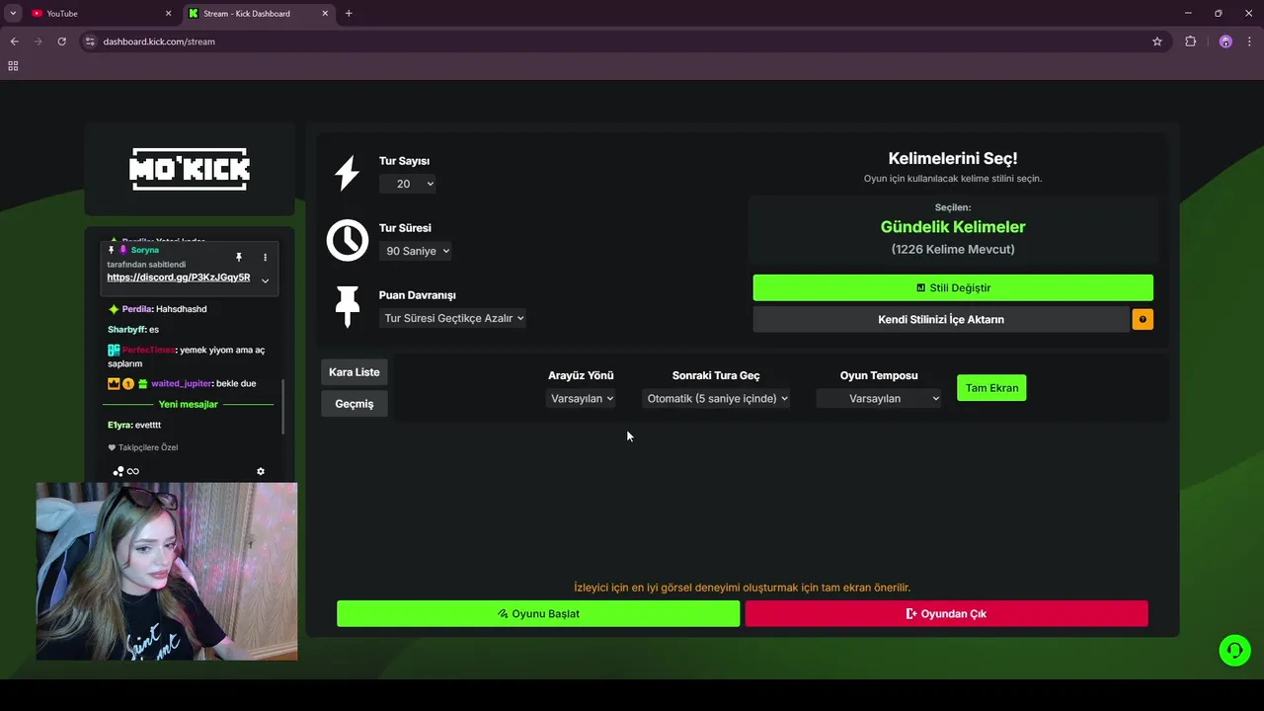Image resolution: width=1264 pixels, height=711 pixels.
Task: Click Tam Ekran fullscreen button
Action: 991,387
